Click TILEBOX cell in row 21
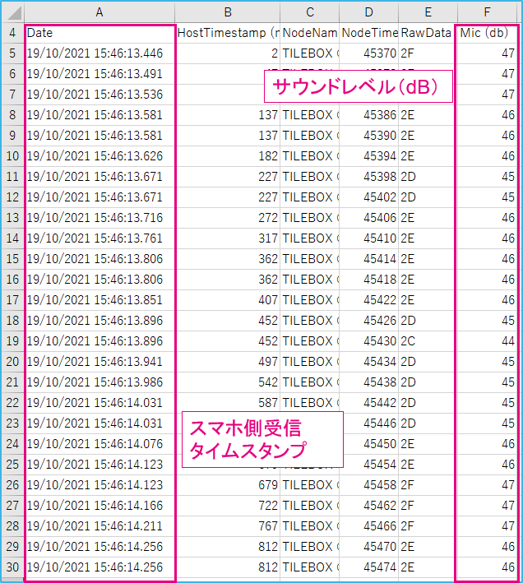523x583 pixels. (310, 382)
